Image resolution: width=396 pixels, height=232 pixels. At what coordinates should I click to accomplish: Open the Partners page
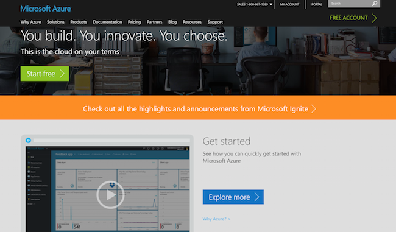click(155, 22)
